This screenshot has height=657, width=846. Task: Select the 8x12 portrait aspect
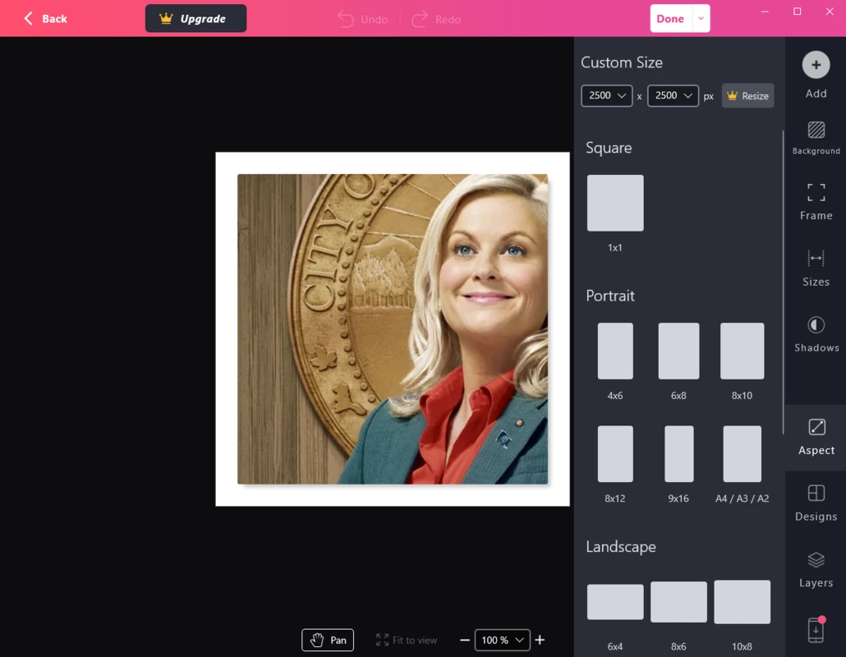(615, 453)
